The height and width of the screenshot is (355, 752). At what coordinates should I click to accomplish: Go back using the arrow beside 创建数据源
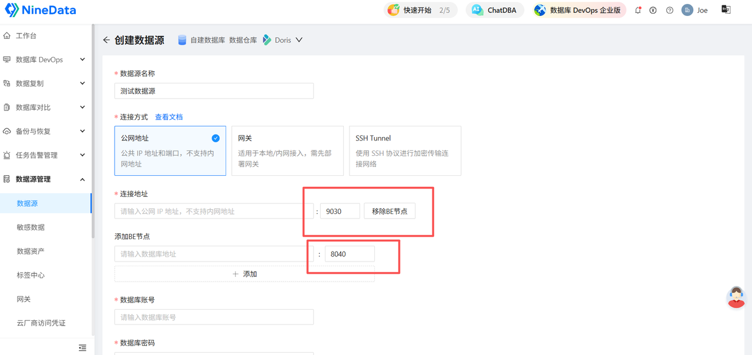[106, 40]
